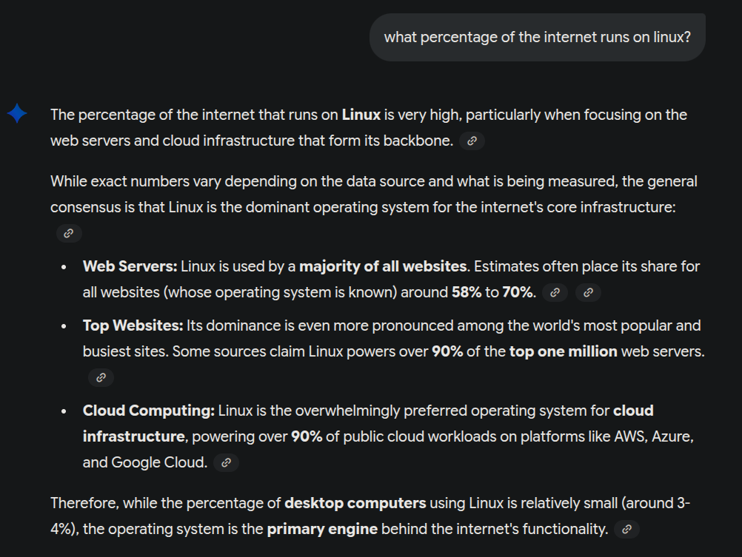
Task: Click the bold Top Websites heading
Action: click(133, 325)
